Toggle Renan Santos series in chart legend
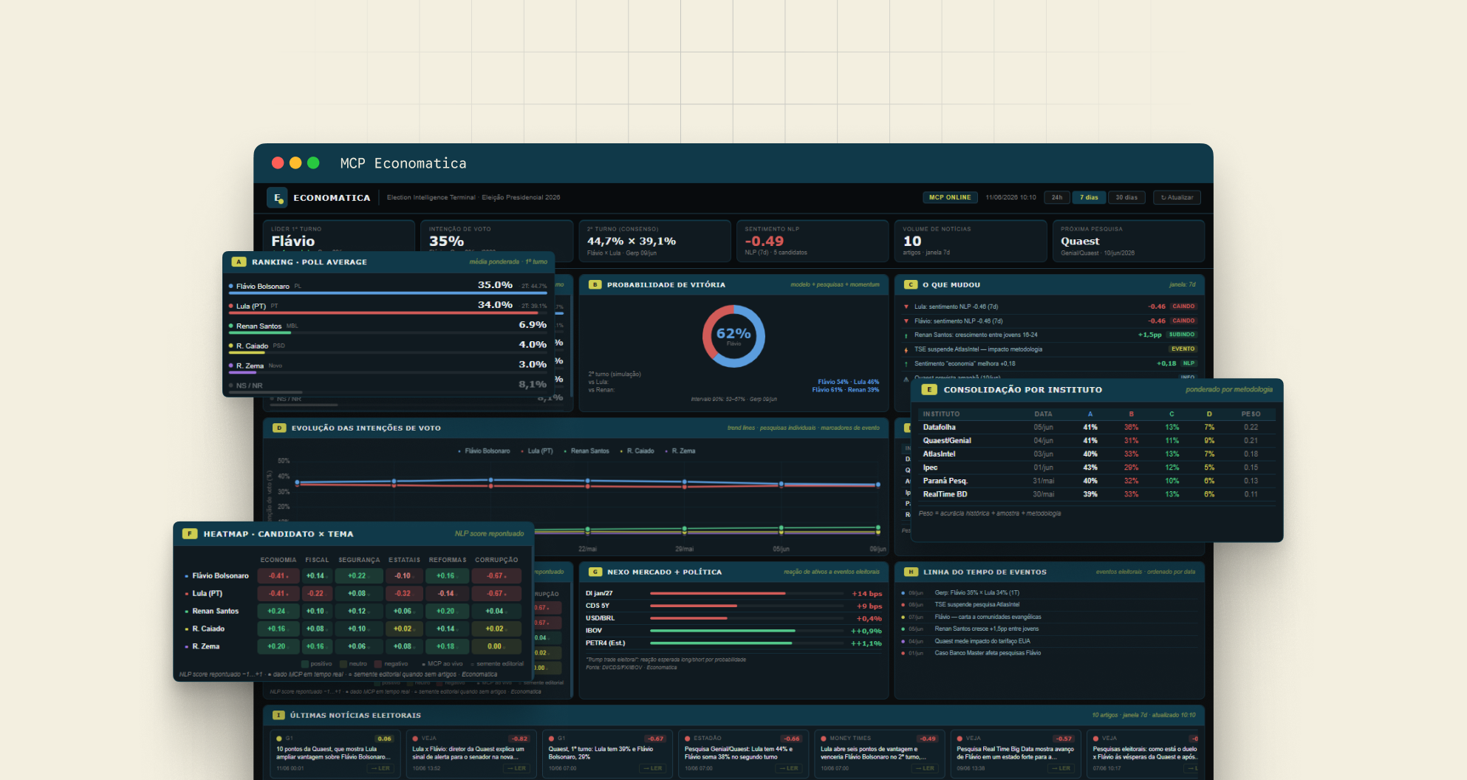 point(587,451)
